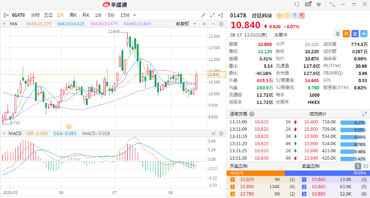
Task: Select ask level 2 price 10.860
Action: click(x=319, y=187)
